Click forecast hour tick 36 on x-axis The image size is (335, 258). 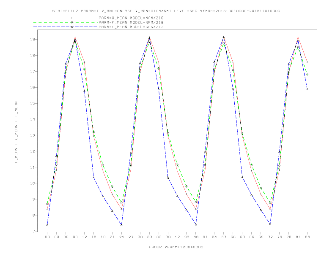pos(159,237)
